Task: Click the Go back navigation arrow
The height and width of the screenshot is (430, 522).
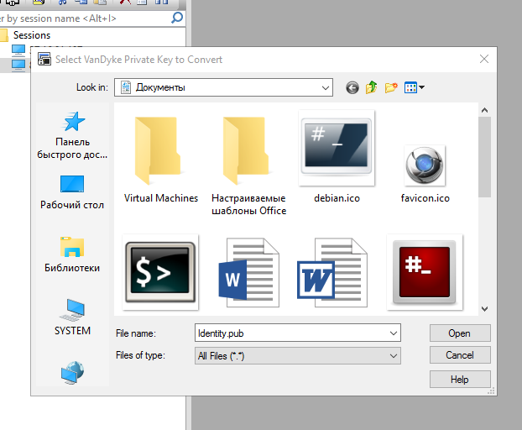Action: 352,87
